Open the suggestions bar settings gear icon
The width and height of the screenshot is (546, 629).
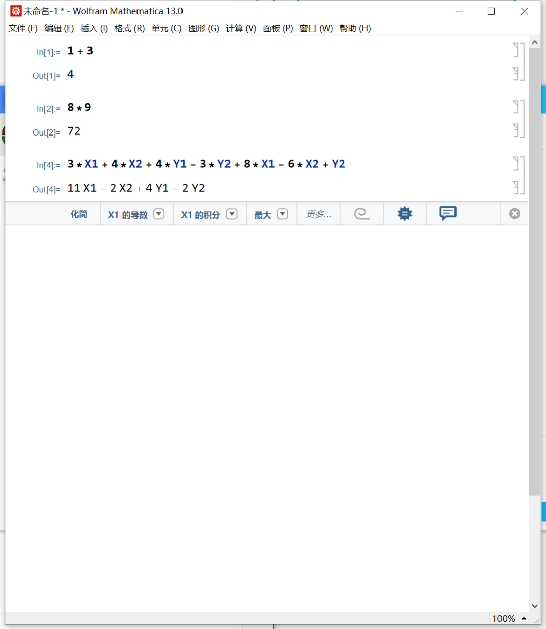404,213
